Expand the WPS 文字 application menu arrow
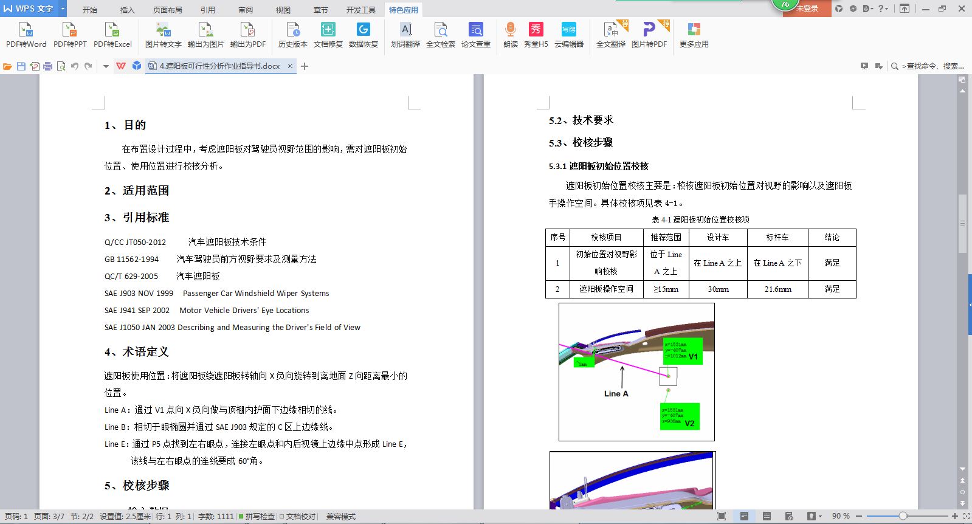The height and width of the screenshot is (524, 972). coord(63,9)
